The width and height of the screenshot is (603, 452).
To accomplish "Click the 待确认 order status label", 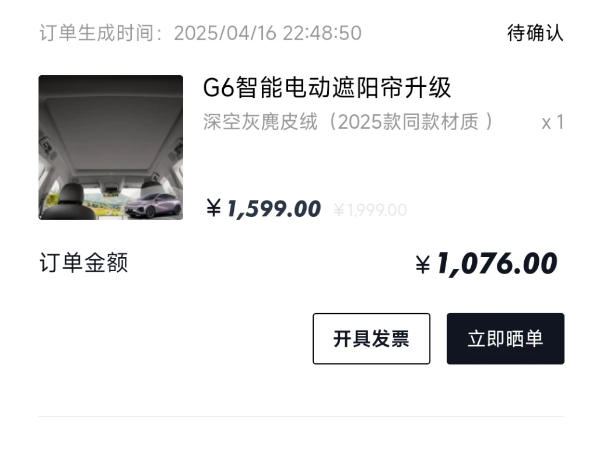I will click(x=535, y=33).
